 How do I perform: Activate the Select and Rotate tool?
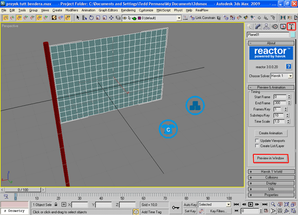click(91, 18)
